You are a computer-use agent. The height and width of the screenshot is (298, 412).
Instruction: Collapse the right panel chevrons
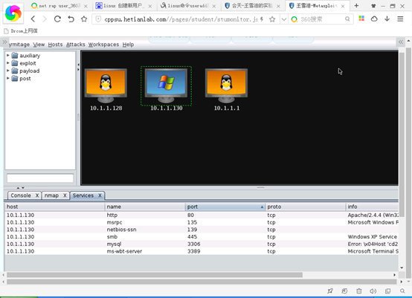(401, 42)
